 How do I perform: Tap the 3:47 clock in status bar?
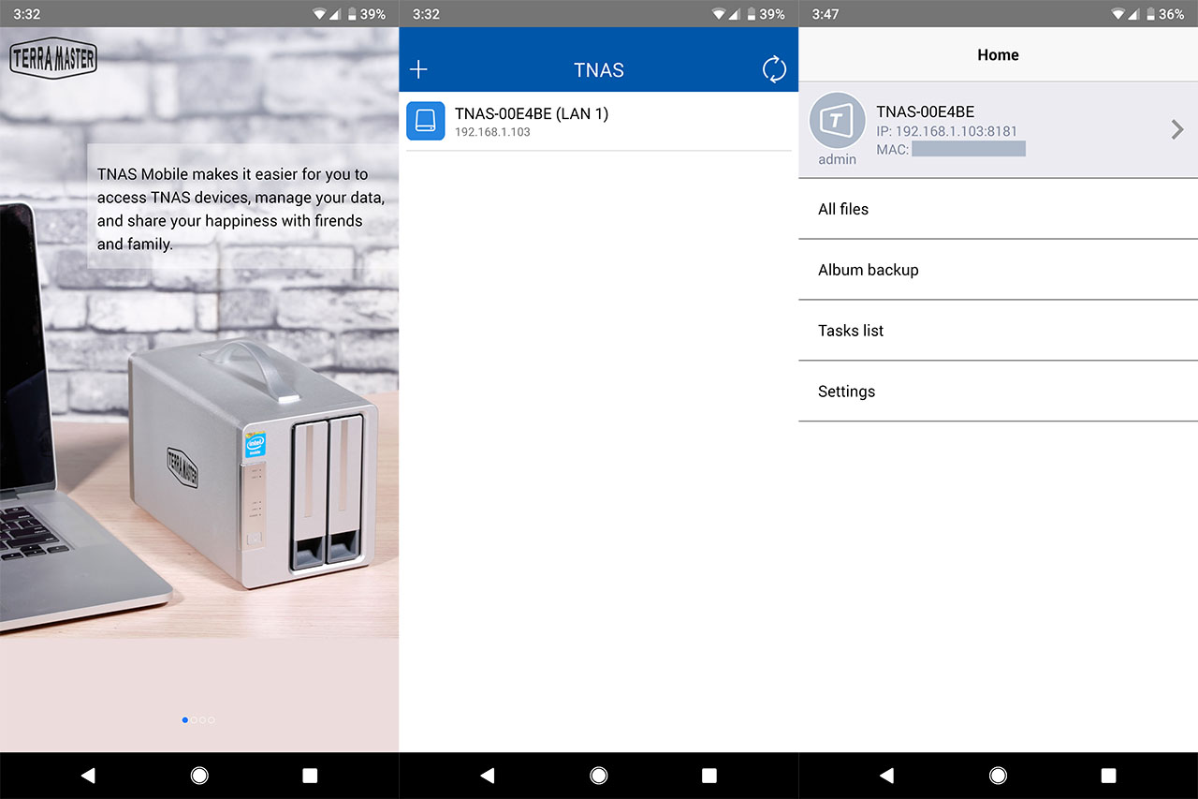pos(825,14)
